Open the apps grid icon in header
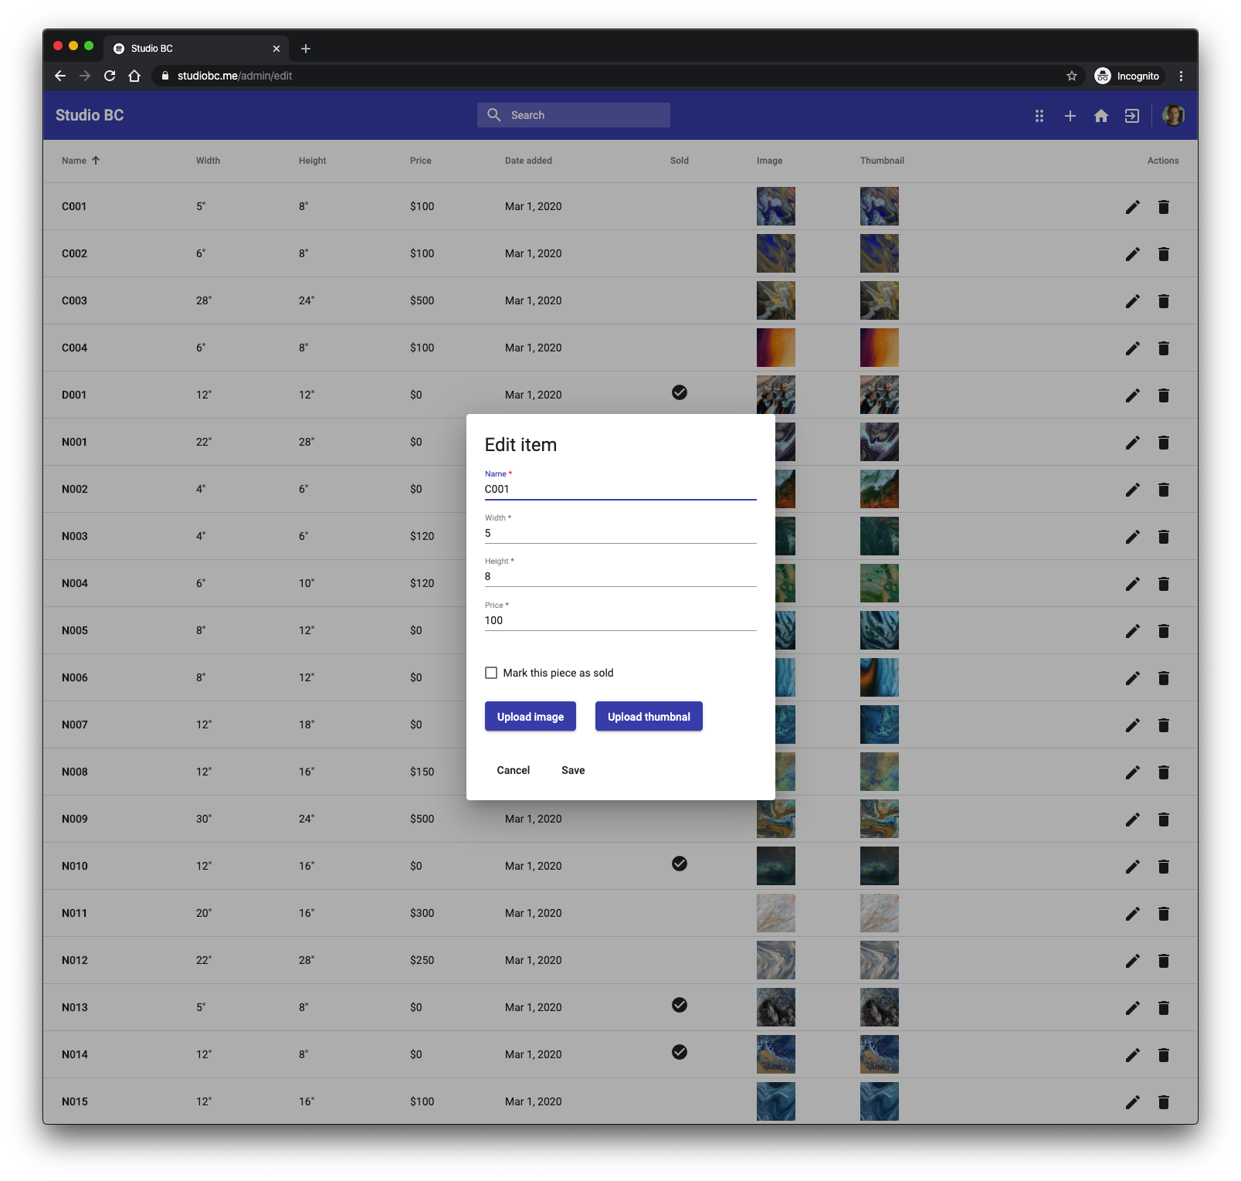 pos(1039,116)
